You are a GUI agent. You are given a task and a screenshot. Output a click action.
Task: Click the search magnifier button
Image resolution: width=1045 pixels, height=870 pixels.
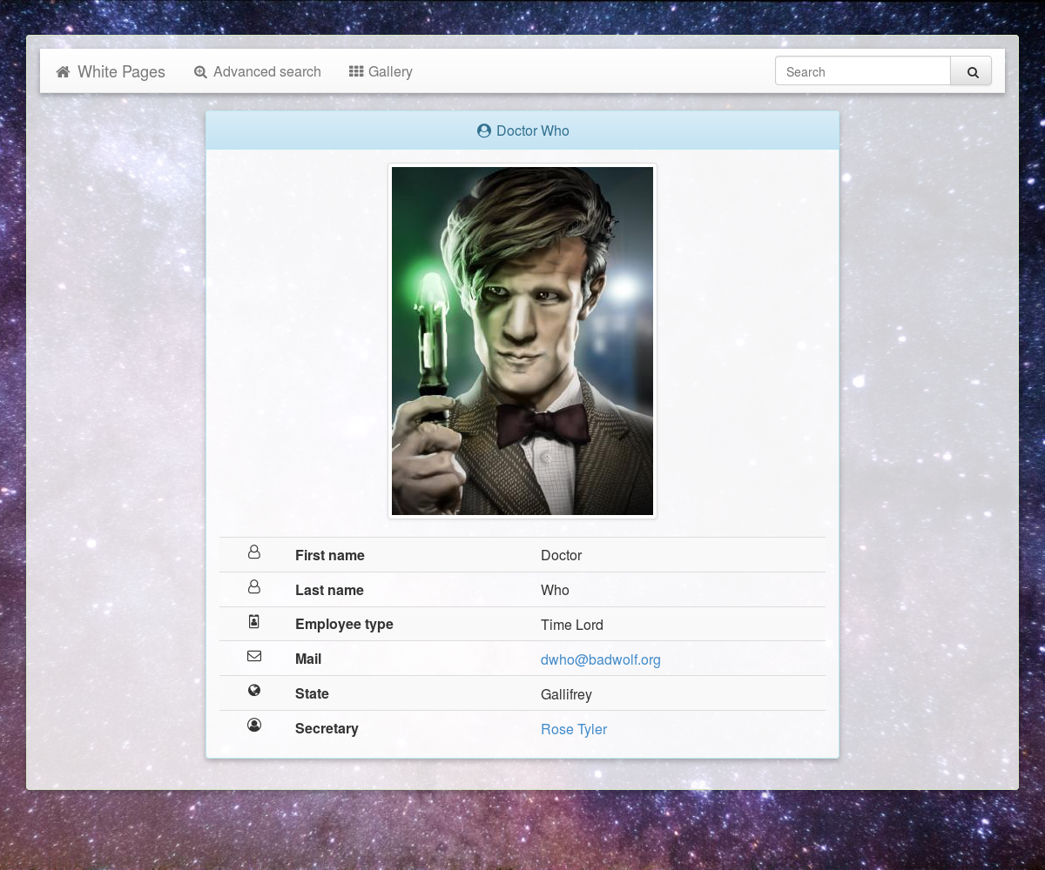click(972, 71)
